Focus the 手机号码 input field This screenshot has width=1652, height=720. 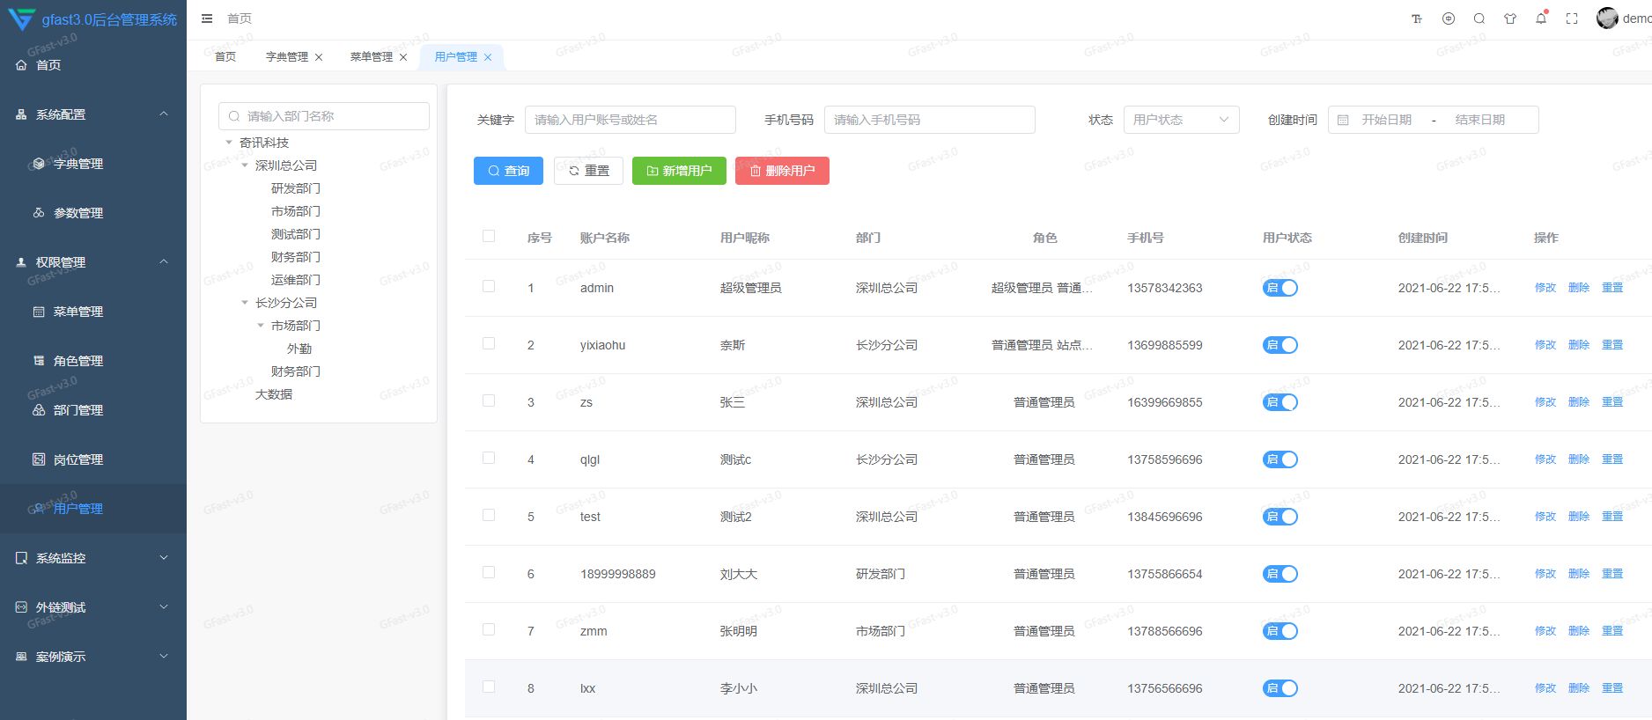point(930,120)
